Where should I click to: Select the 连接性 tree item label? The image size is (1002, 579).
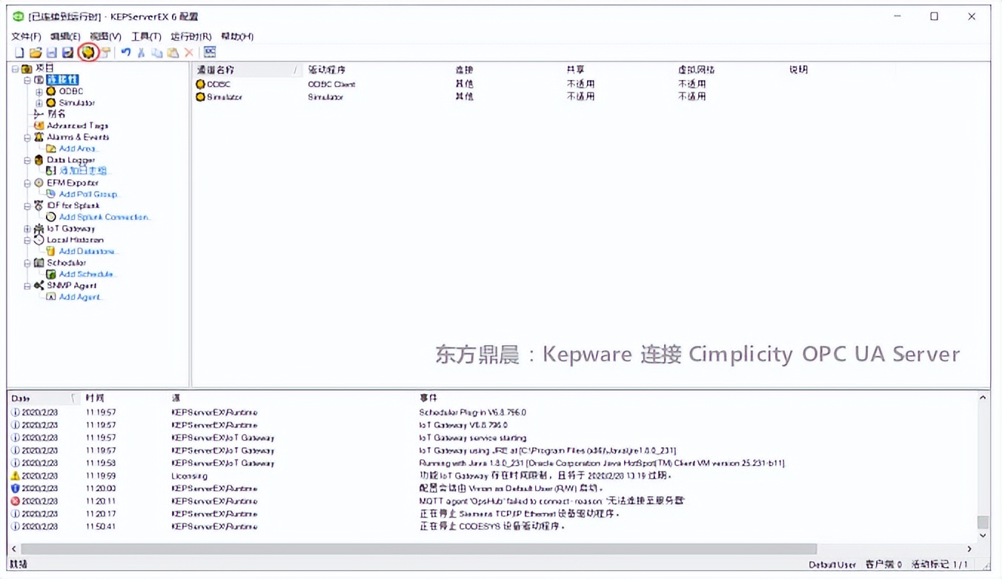pos(62,80)
